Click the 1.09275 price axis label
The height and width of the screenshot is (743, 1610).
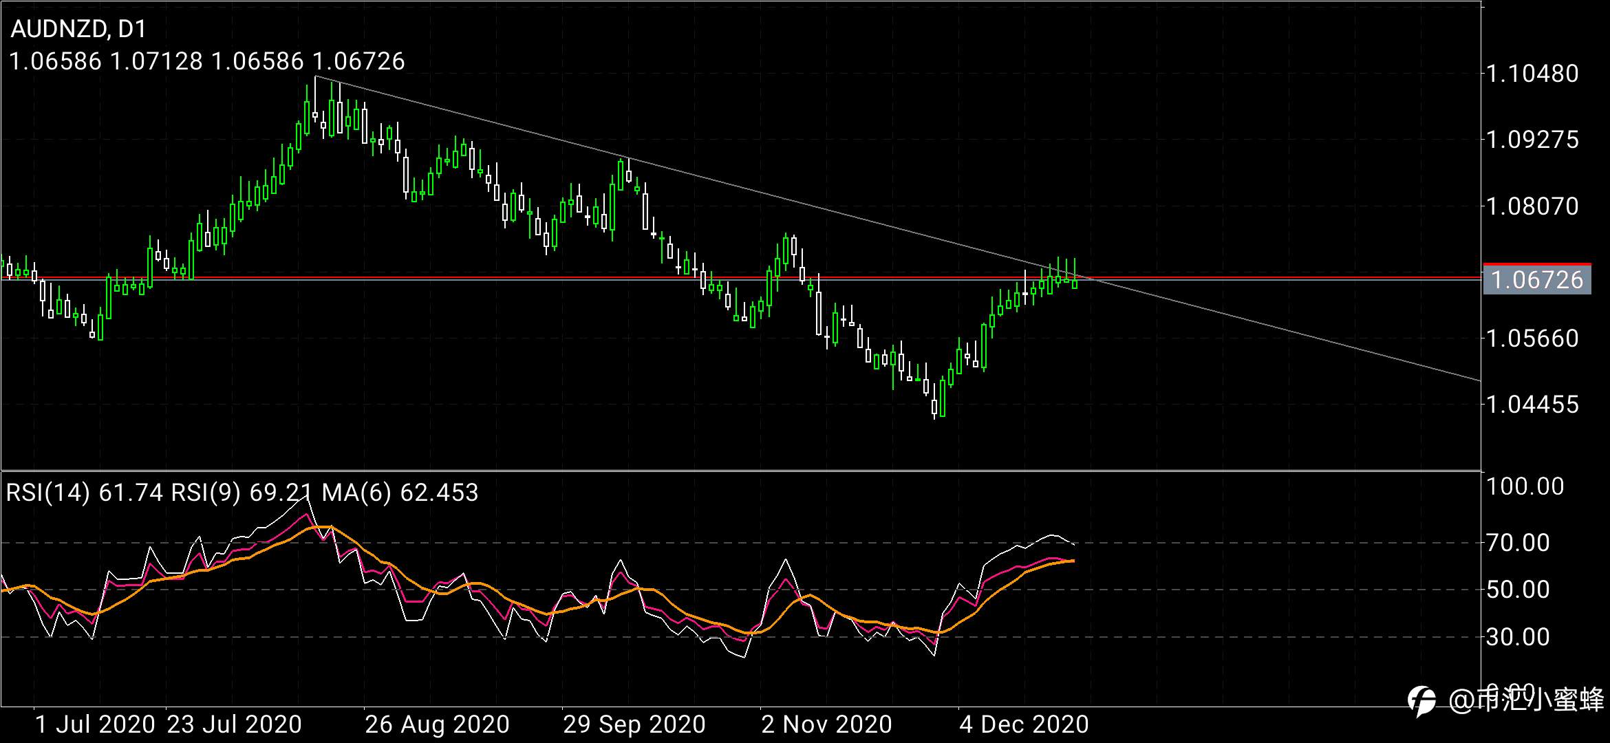(1532, 140)
